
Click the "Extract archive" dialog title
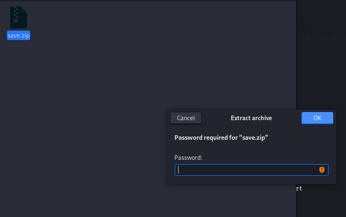[251, 118]
